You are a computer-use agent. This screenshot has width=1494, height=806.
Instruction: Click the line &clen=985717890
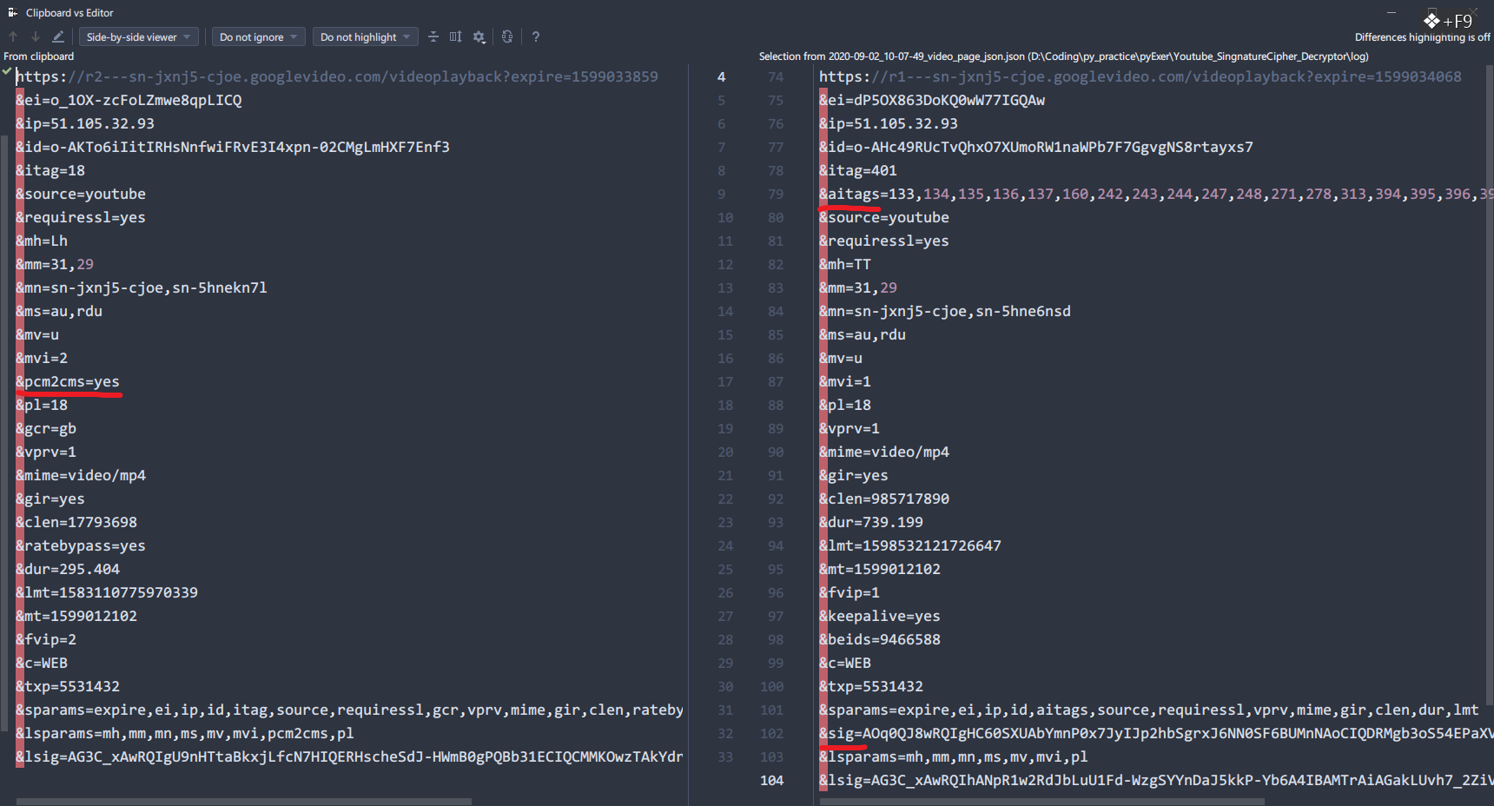pyautogui.click(x=884, y=499)
